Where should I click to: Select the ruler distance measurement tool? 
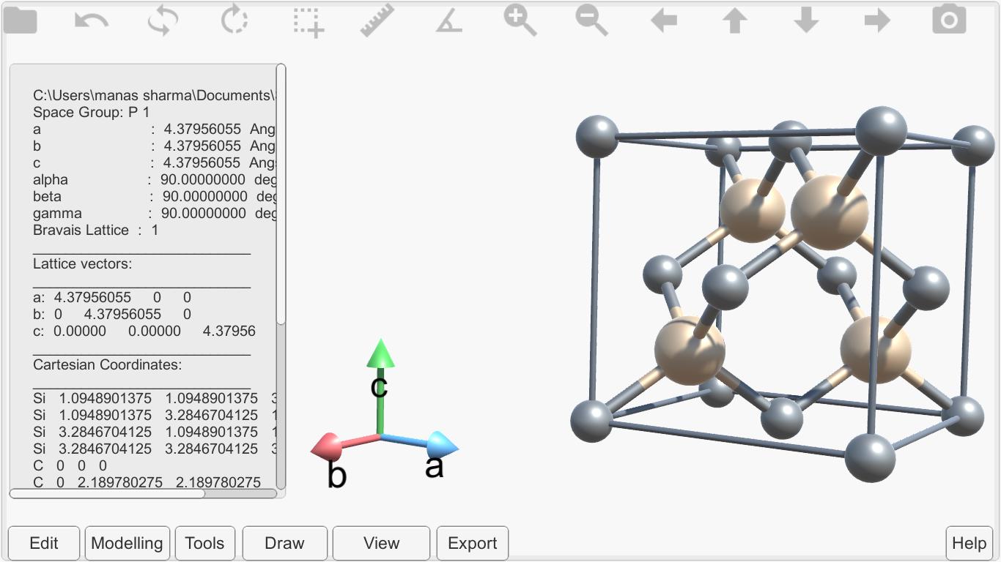tap(377, 20)
